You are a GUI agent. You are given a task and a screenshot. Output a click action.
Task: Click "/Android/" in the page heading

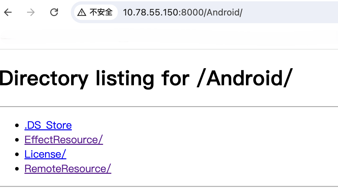click(x=245, y=78)
